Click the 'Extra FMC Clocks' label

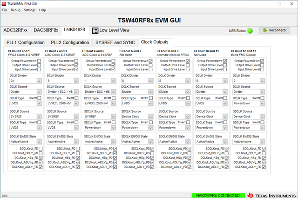pyautogui.click(x=243, y=55)
